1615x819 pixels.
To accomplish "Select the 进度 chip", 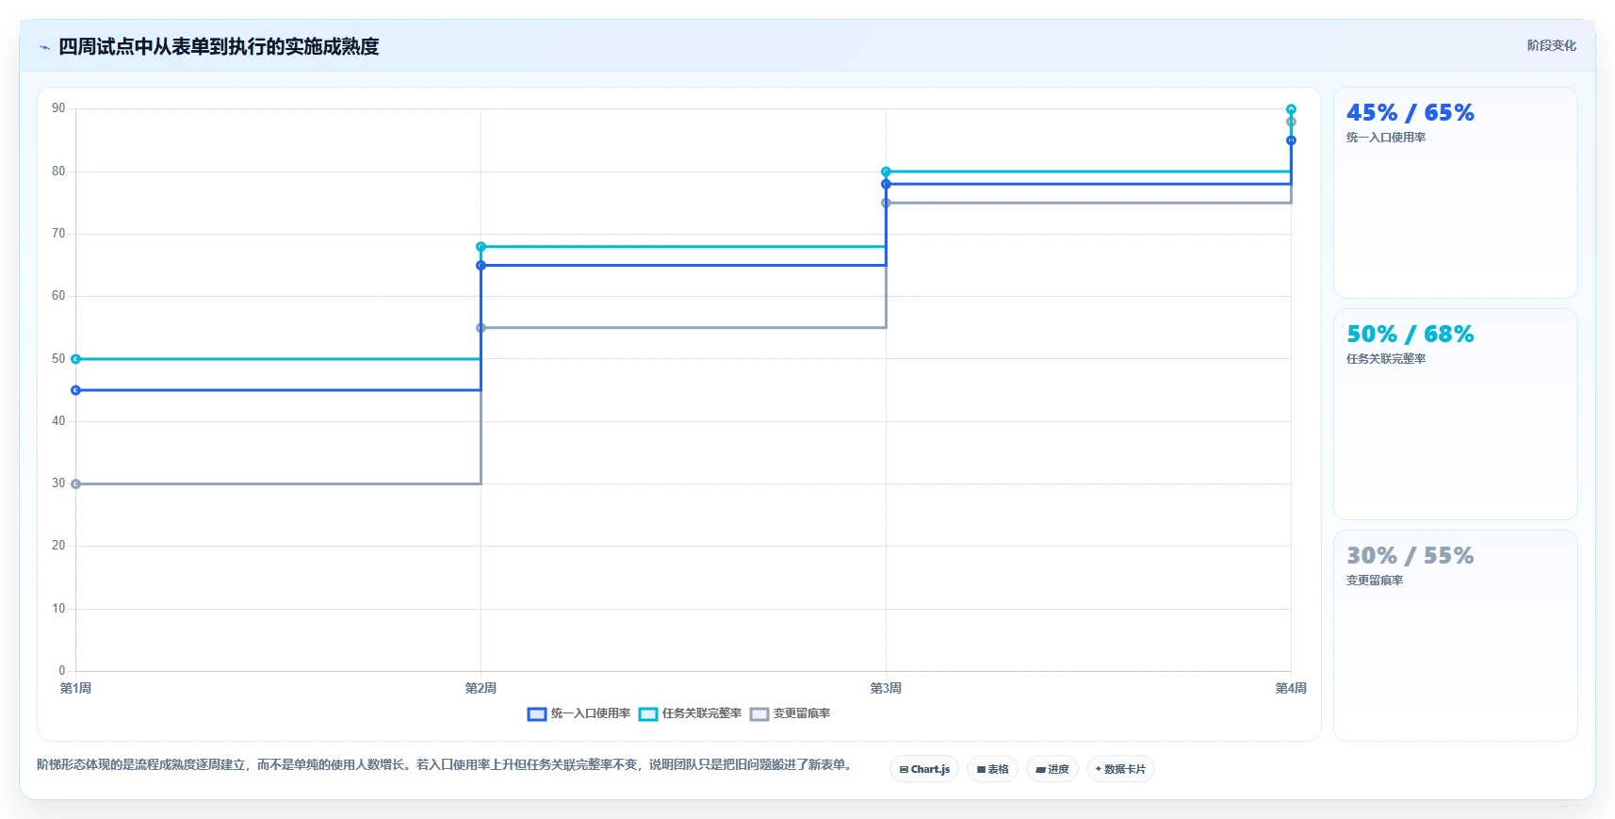I will (x=1052, y=769).
